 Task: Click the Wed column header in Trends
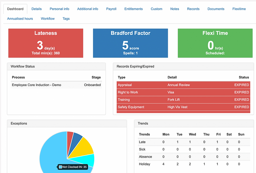(193, 134)
